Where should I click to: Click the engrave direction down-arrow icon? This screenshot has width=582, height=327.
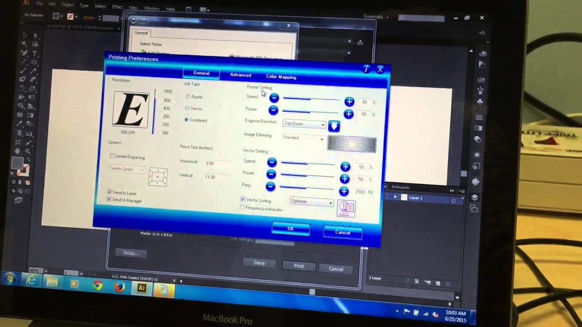click(x=334, y=126)
